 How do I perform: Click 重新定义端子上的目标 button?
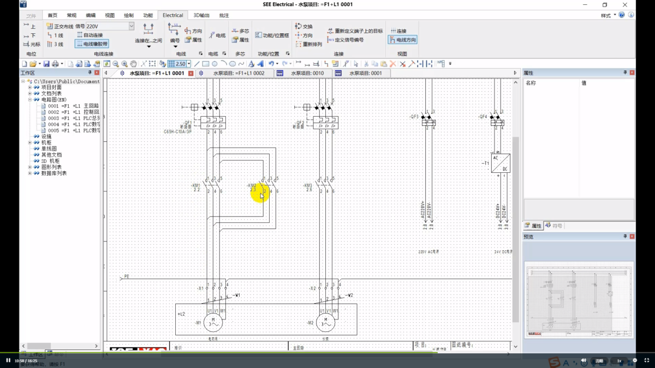tap(355, 31)
